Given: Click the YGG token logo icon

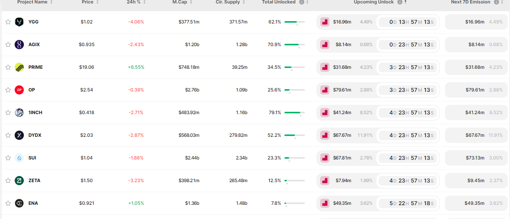Looking at the screenshot, I should [x=19, y=22].
